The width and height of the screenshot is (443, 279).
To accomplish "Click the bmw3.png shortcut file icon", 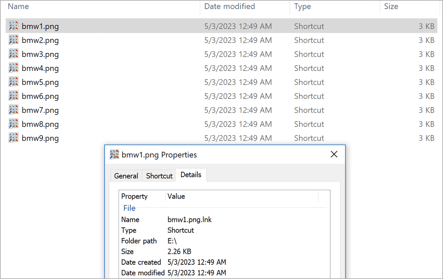I will pyautogui.click(x=13, y=54).
